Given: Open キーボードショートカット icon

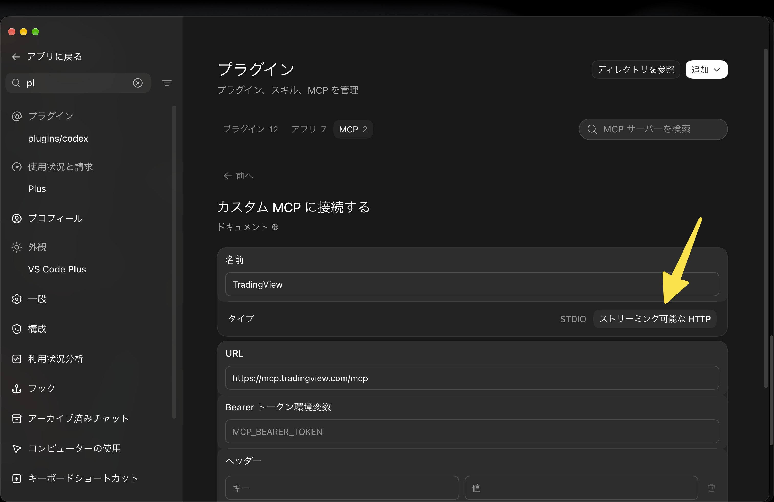Looking at the screenshot, I should (x=17, y=478).
